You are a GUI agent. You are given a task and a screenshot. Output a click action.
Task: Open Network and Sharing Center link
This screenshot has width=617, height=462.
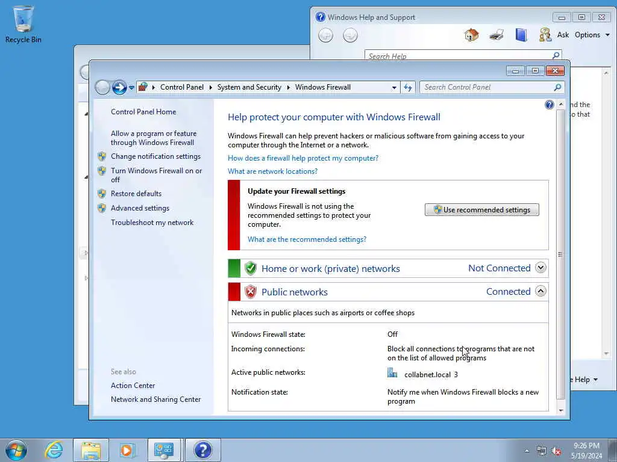point(155,399)
